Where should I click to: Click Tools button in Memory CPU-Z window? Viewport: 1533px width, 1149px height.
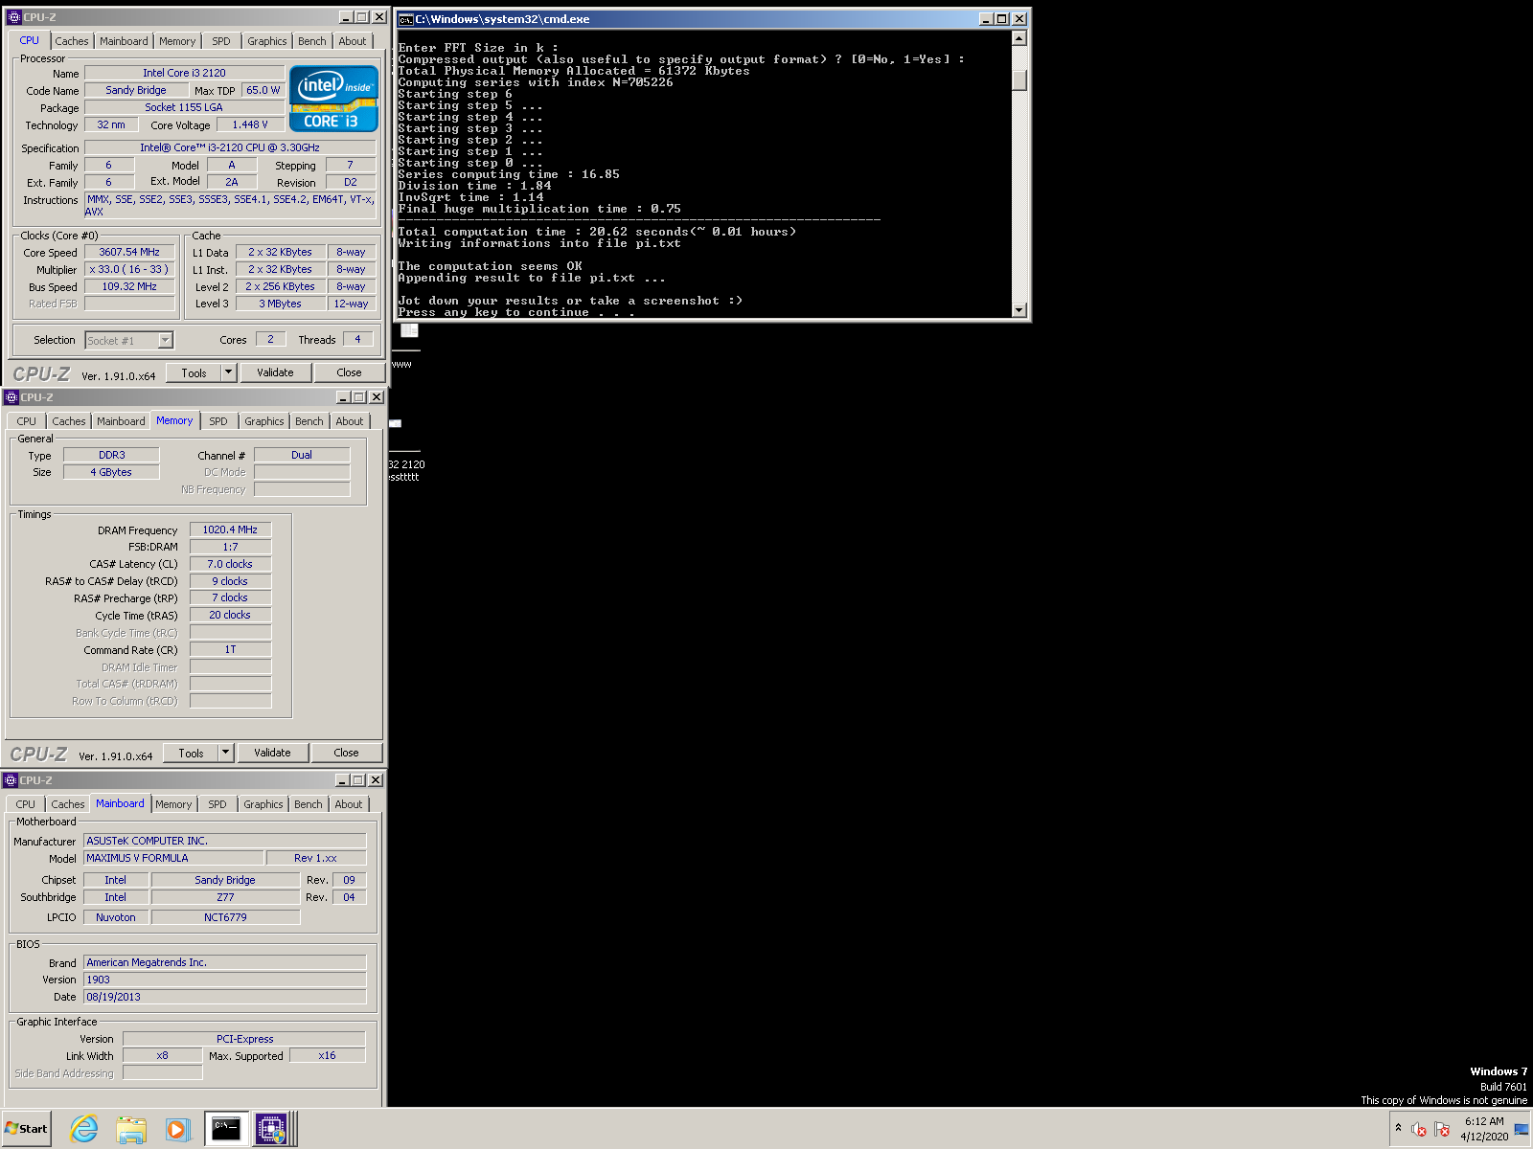click(192, 753)
